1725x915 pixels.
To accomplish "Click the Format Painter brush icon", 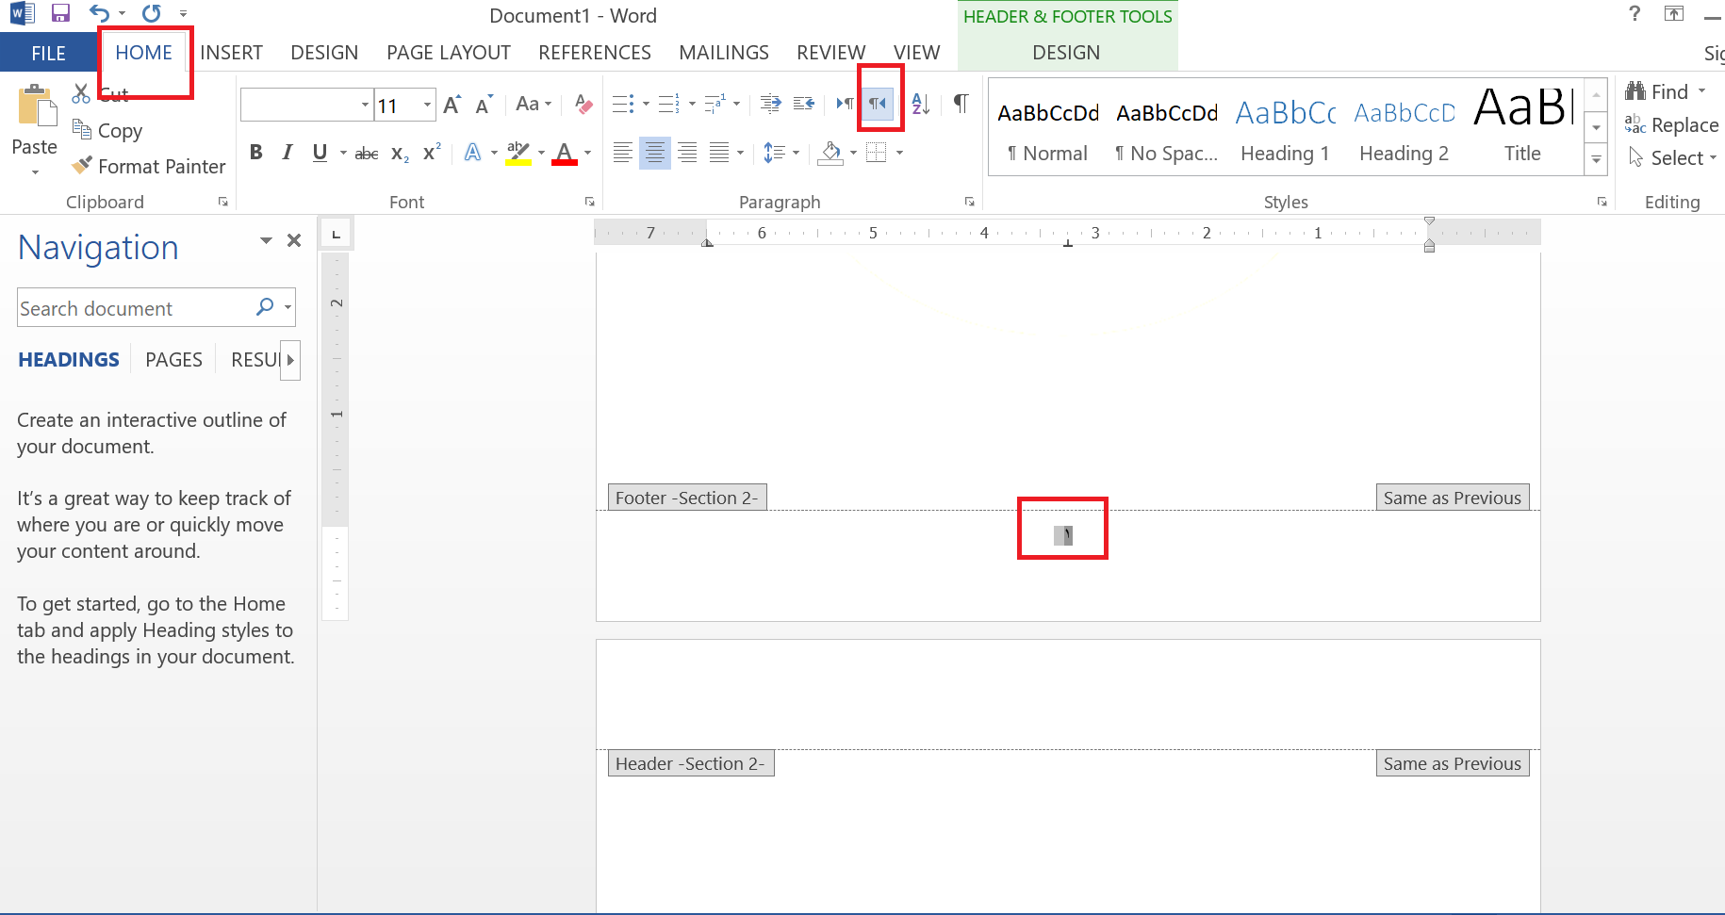I will (83, 166).
